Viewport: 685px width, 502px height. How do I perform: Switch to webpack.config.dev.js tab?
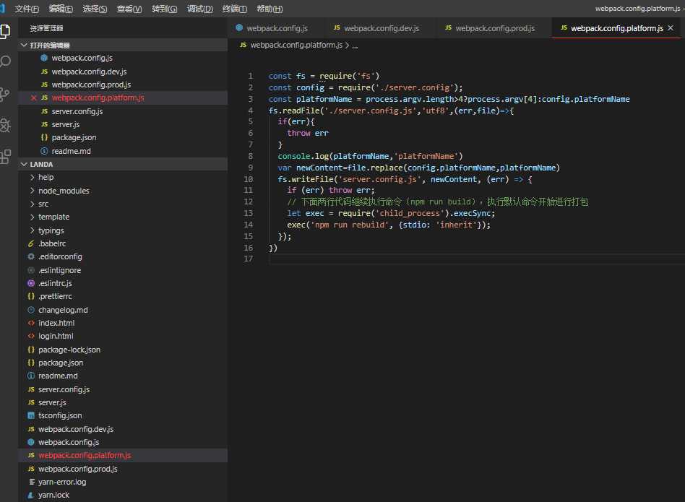point(381,28)
